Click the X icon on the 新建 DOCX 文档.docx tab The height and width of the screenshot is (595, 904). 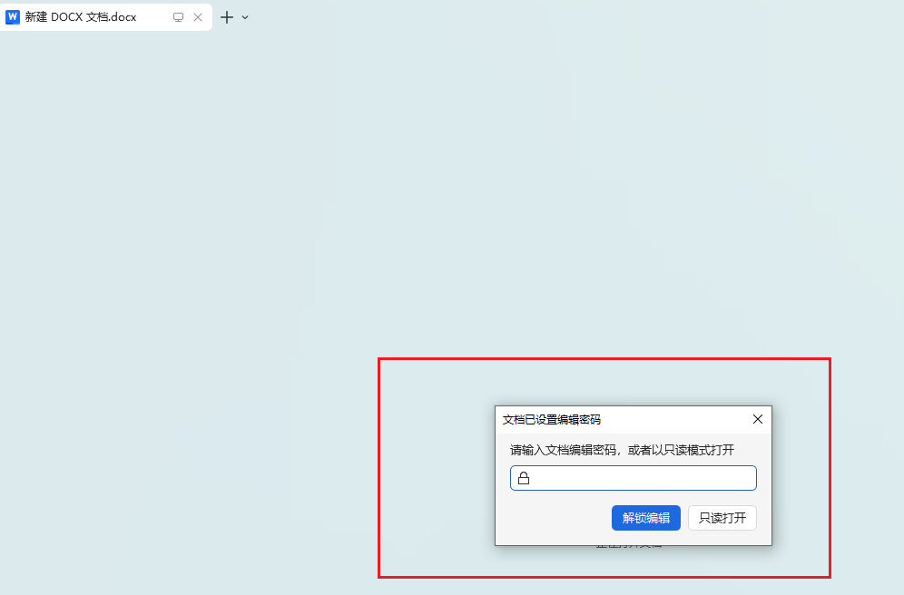(198, 16)
